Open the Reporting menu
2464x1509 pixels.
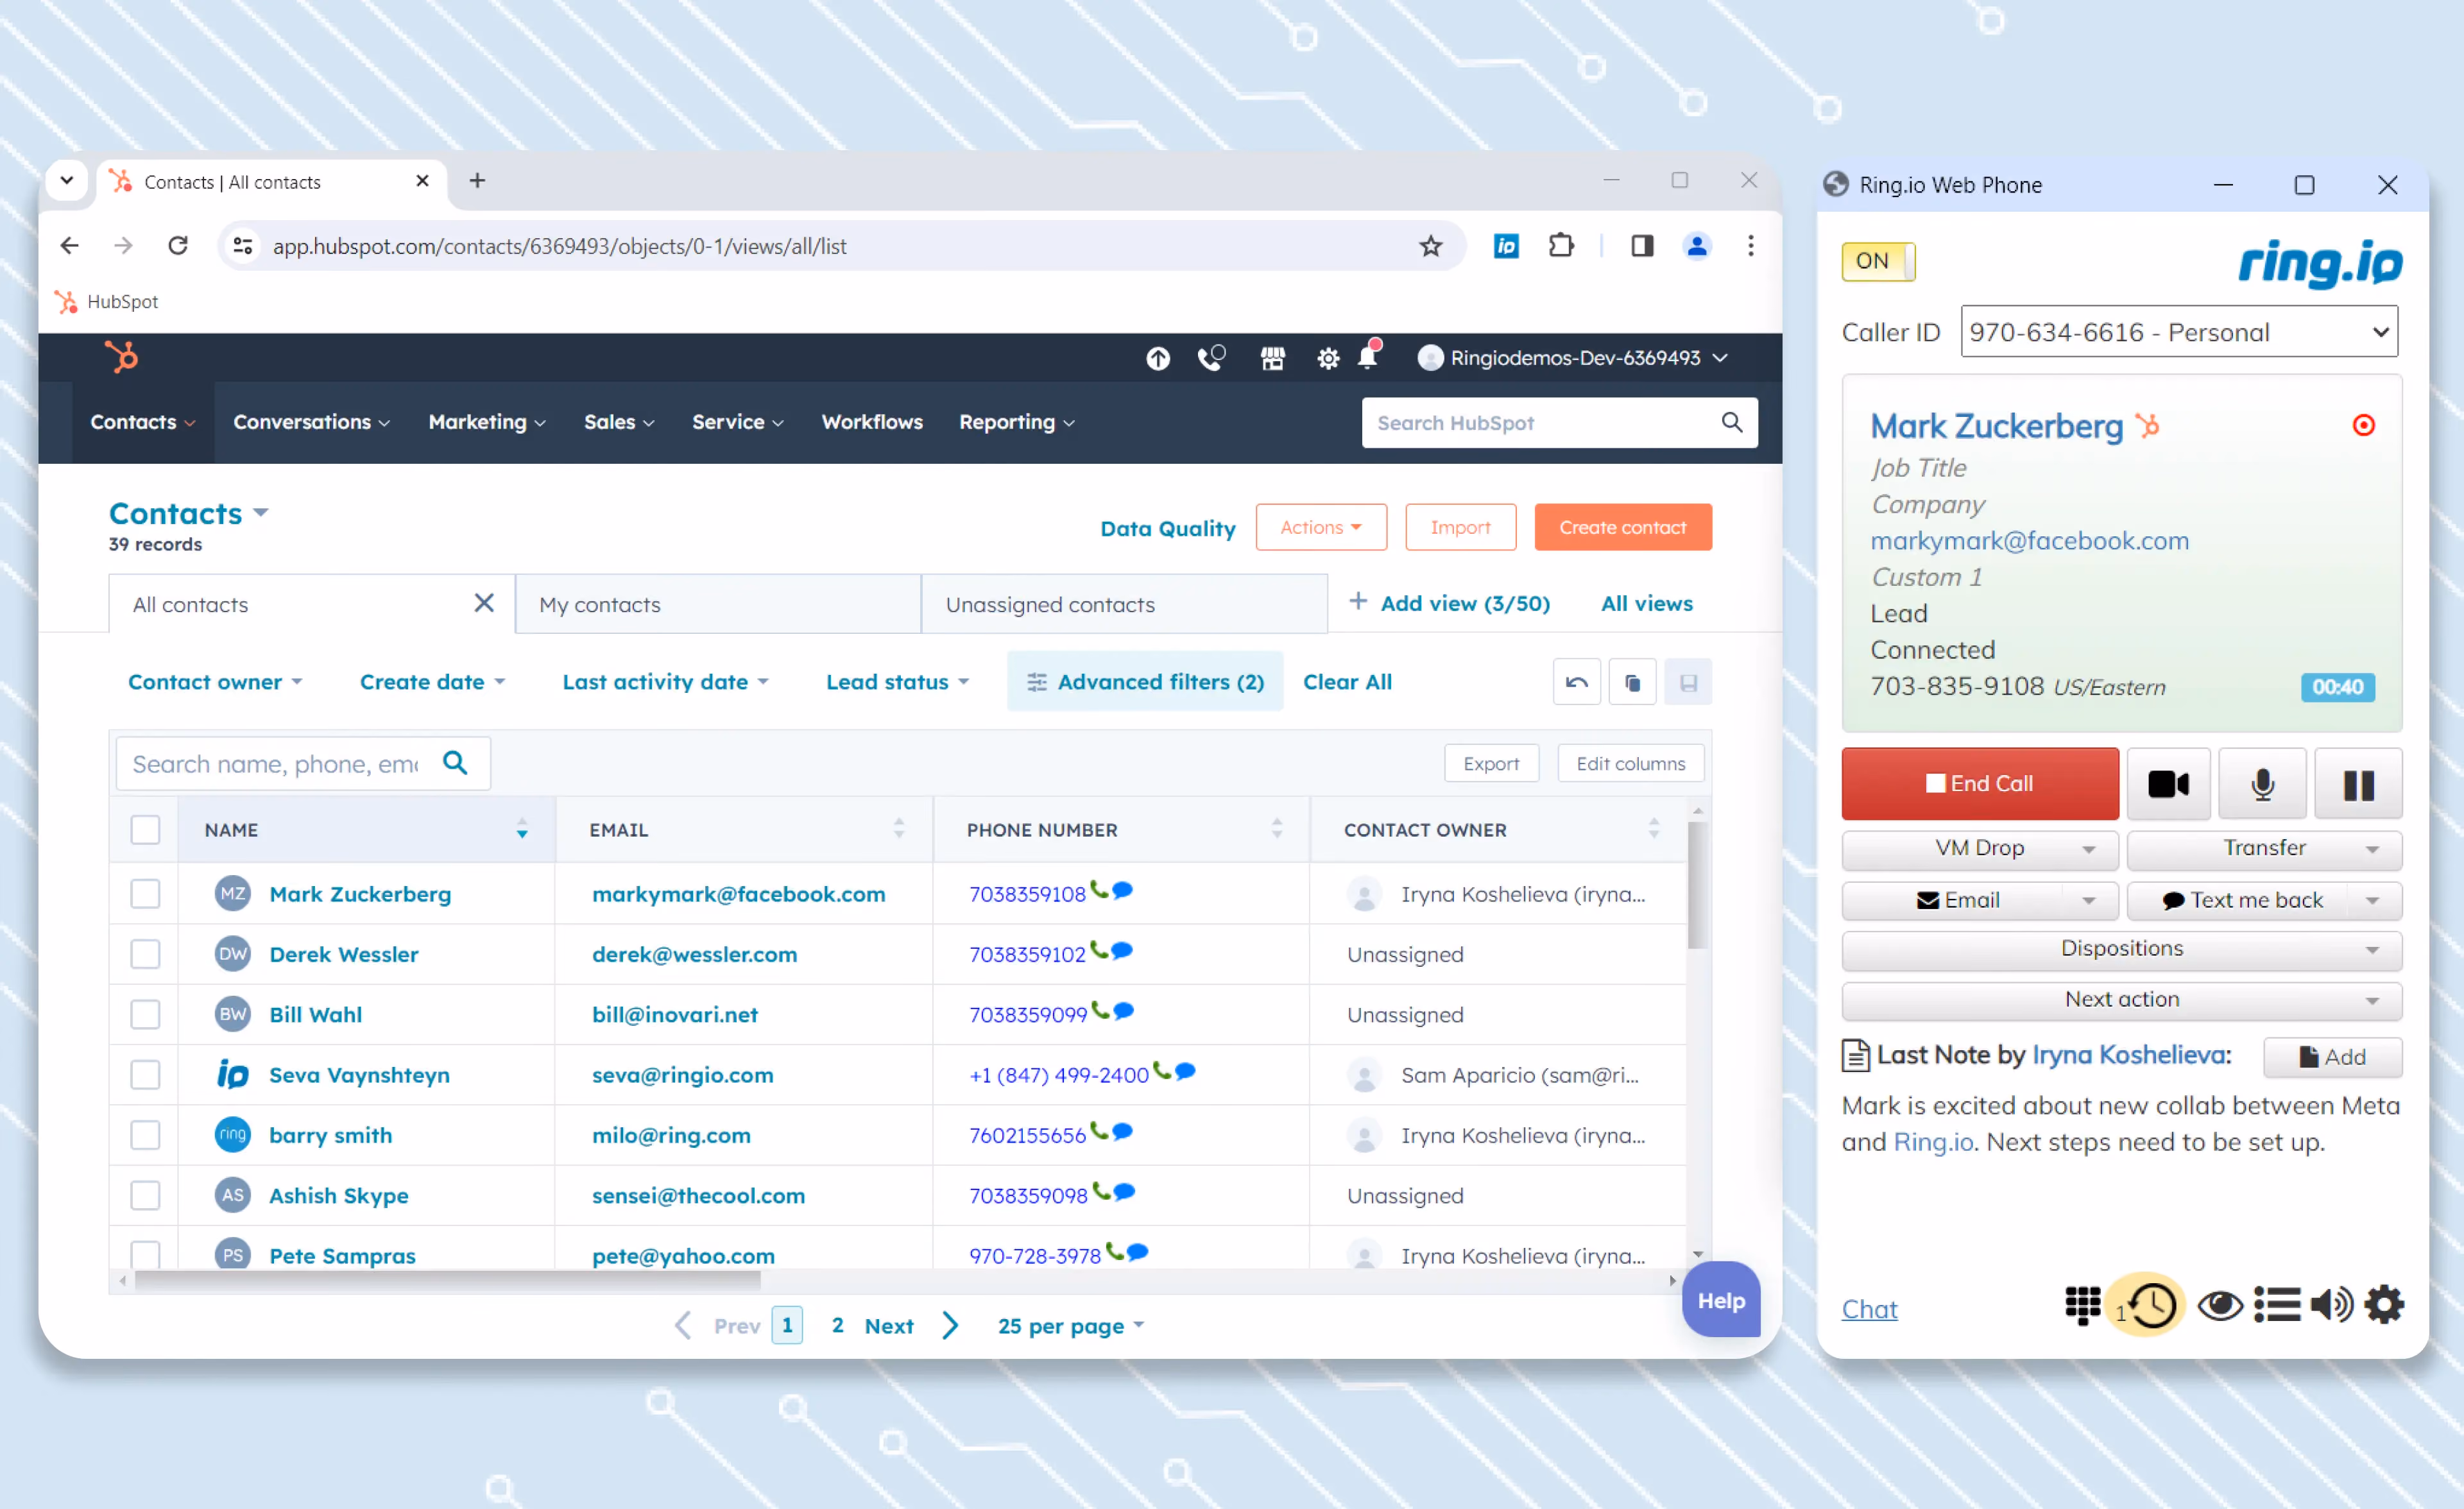(x=1017, y=422)
